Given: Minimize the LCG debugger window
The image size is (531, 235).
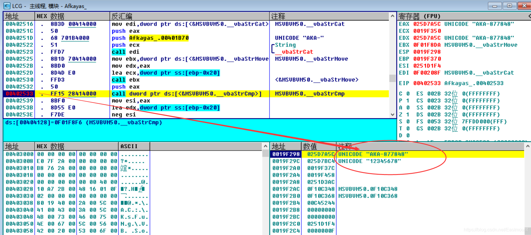Looking at the screenshot, I should tap(494, 6).
